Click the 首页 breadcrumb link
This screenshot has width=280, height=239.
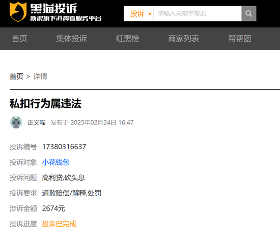point(16,76)
